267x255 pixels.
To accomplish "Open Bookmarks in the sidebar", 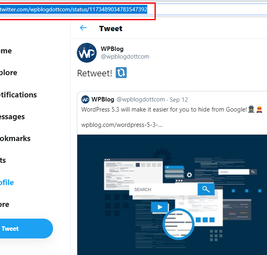I will (x=15, y=139).
